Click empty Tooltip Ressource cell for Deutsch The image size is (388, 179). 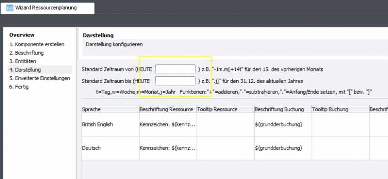tap(225, 148)
